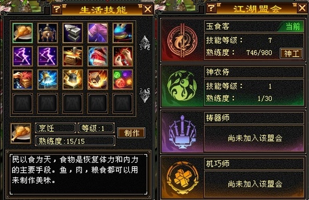Select the golden treasure chest skill icon
The image size is (309, 200).
pos(73,56)
